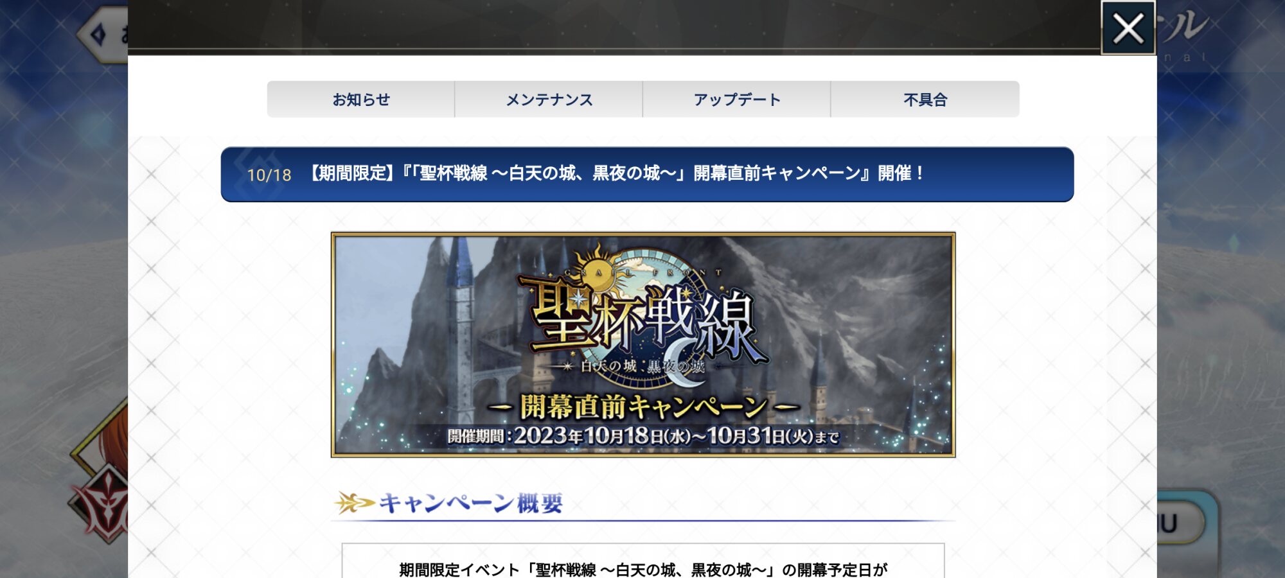Switch to the お知らせ tab
Image resolution: width=1285 pixels, height=578 pixels.
pyautogui.click(x=361, y=100)
